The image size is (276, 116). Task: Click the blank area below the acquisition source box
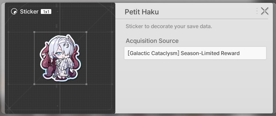tap(195, 87)
